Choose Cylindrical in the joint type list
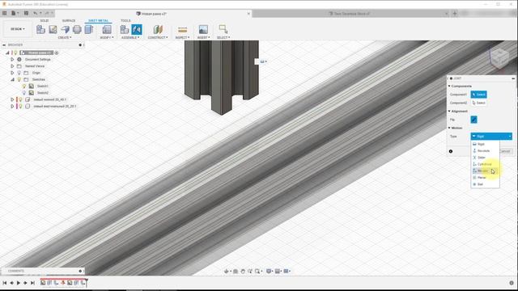This screenshot has width=518, height=291. coord(485,164)
